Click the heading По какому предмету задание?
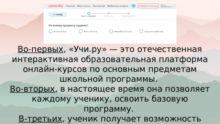 pos(68,25)
